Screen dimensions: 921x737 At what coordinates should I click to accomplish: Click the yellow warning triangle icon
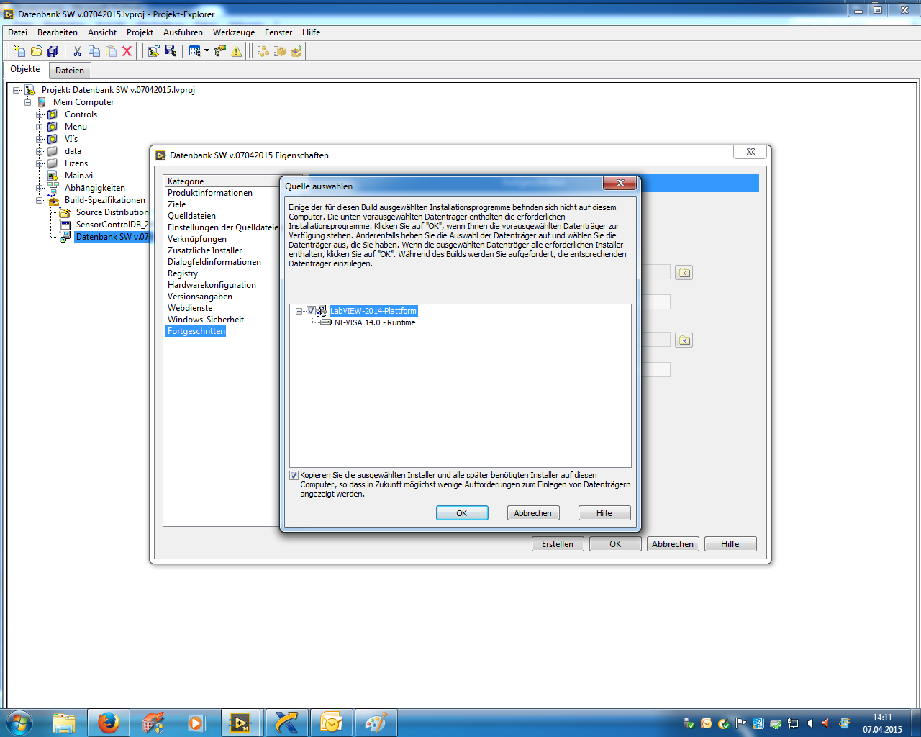pyautogui.click(x=237, y=51)
